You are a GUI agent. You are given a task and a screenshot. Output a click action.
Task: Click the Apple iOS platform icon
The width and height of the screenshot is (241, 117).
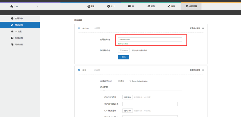pos(79,70)
